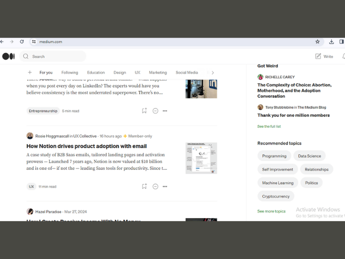Open the Self Improvement topic
This screenshot has width=345, height=259.
pos(277,169)
